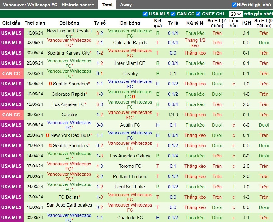This screenshot has width=273, height=222.
Task: Click the 3-1 half-time score on 16/06/24
Action: [246, 33]
